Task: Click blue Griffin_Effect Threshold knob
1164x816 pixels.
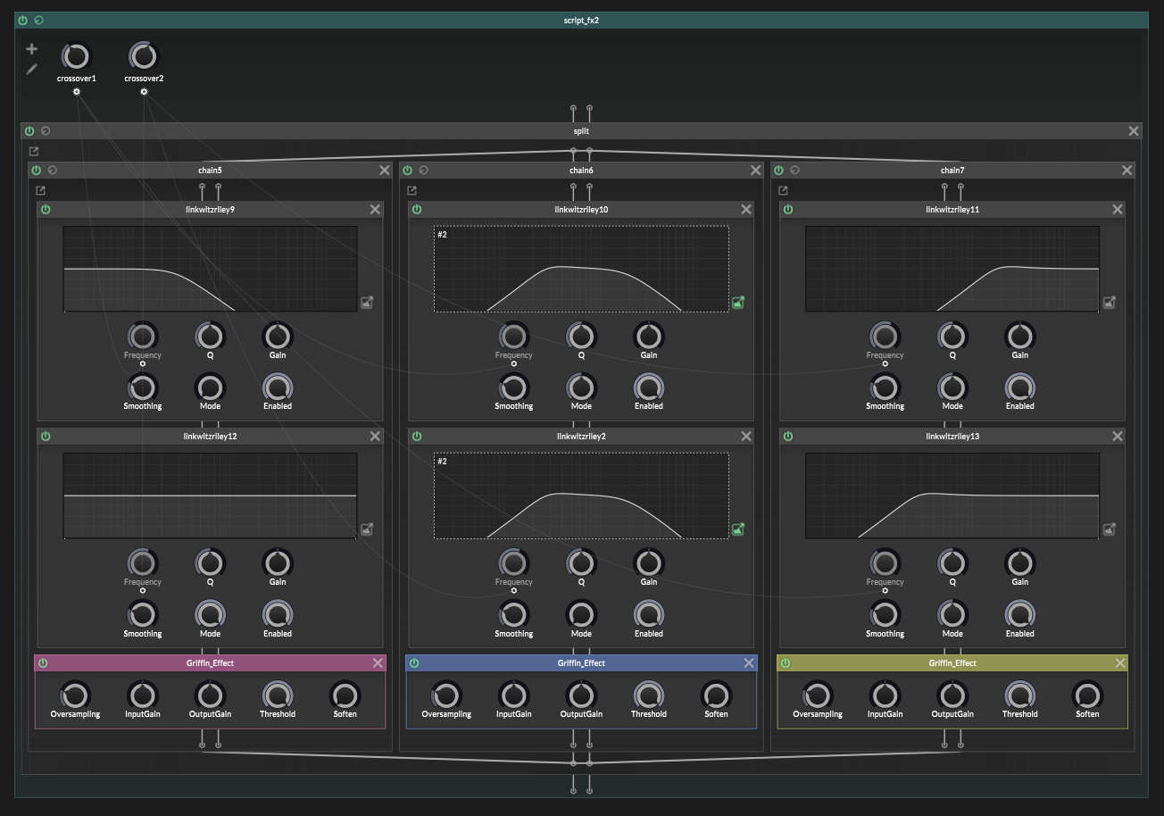Action: [649, 695]
